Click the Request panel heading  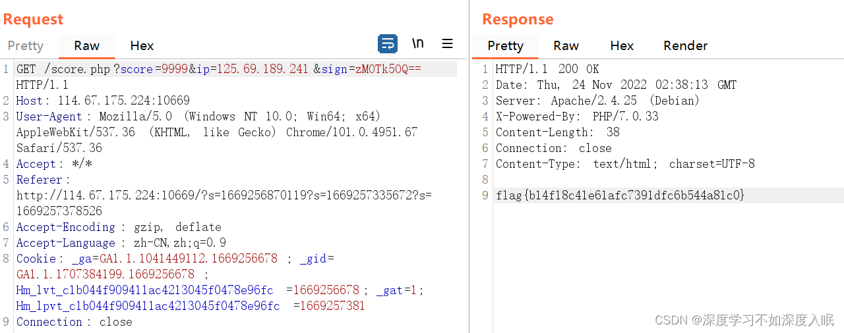(33, 19)
